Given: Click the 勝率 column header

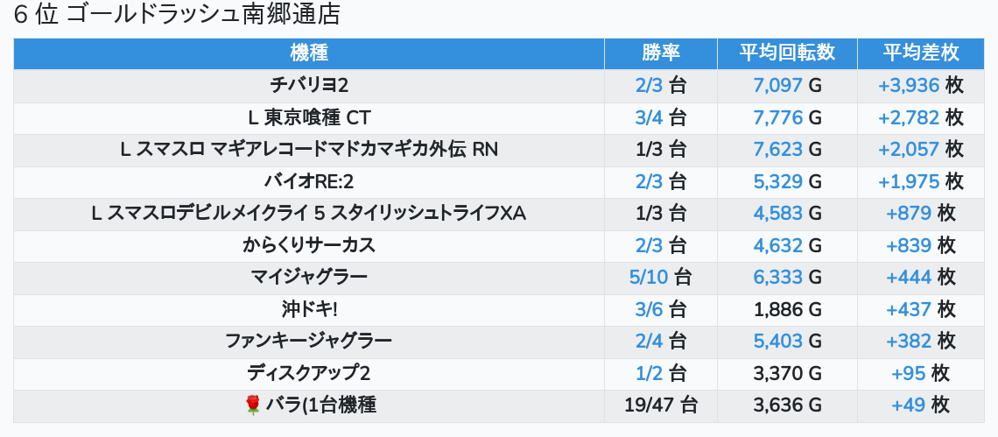Looking at the screenshot, I should (x=661, y=53).
